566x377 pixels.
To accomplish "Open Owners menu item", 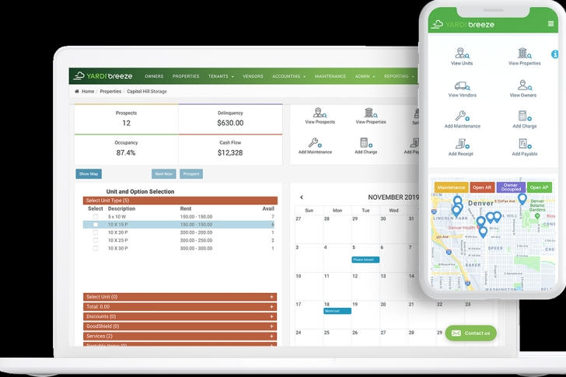I will pyautogui.click(x=154, y=76).
